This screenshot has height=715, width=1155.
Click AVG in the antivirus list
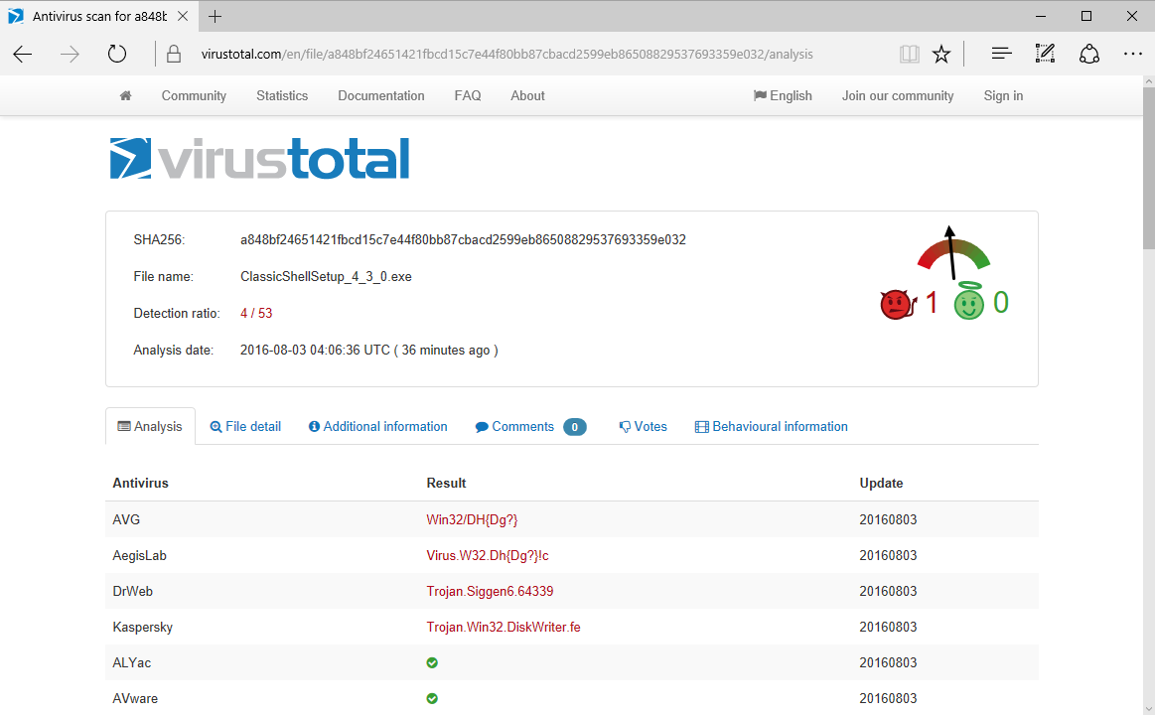pyautogui.click(x=126, y=520)
